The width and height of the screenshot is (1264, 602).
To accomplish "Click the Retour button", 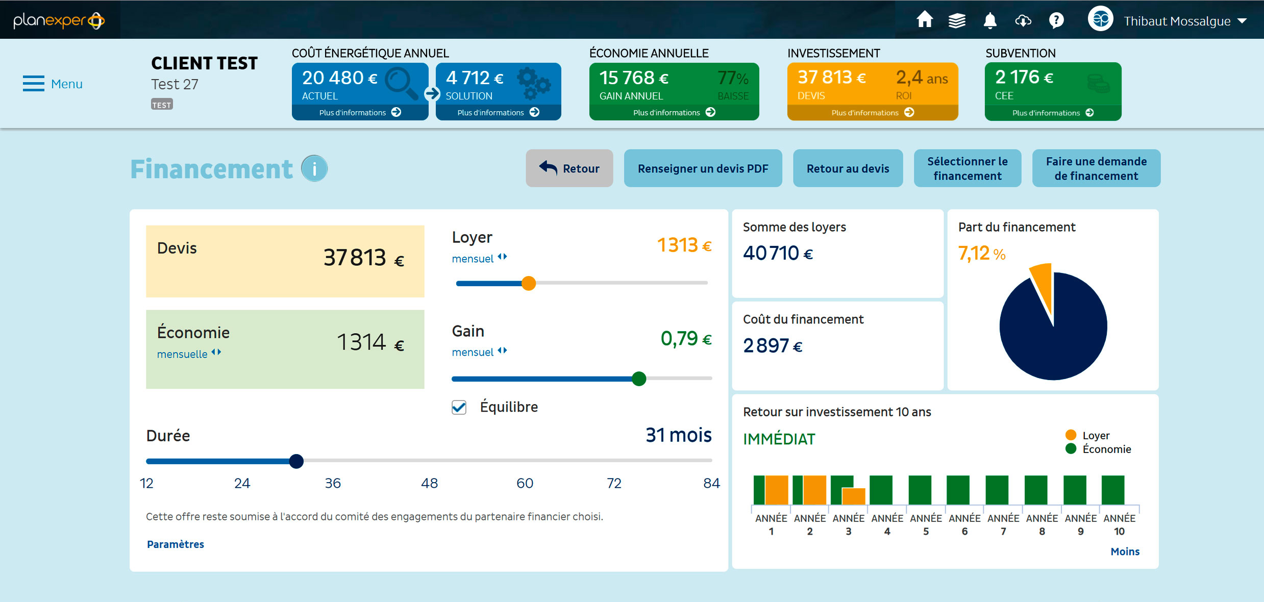I will (569, 168).
